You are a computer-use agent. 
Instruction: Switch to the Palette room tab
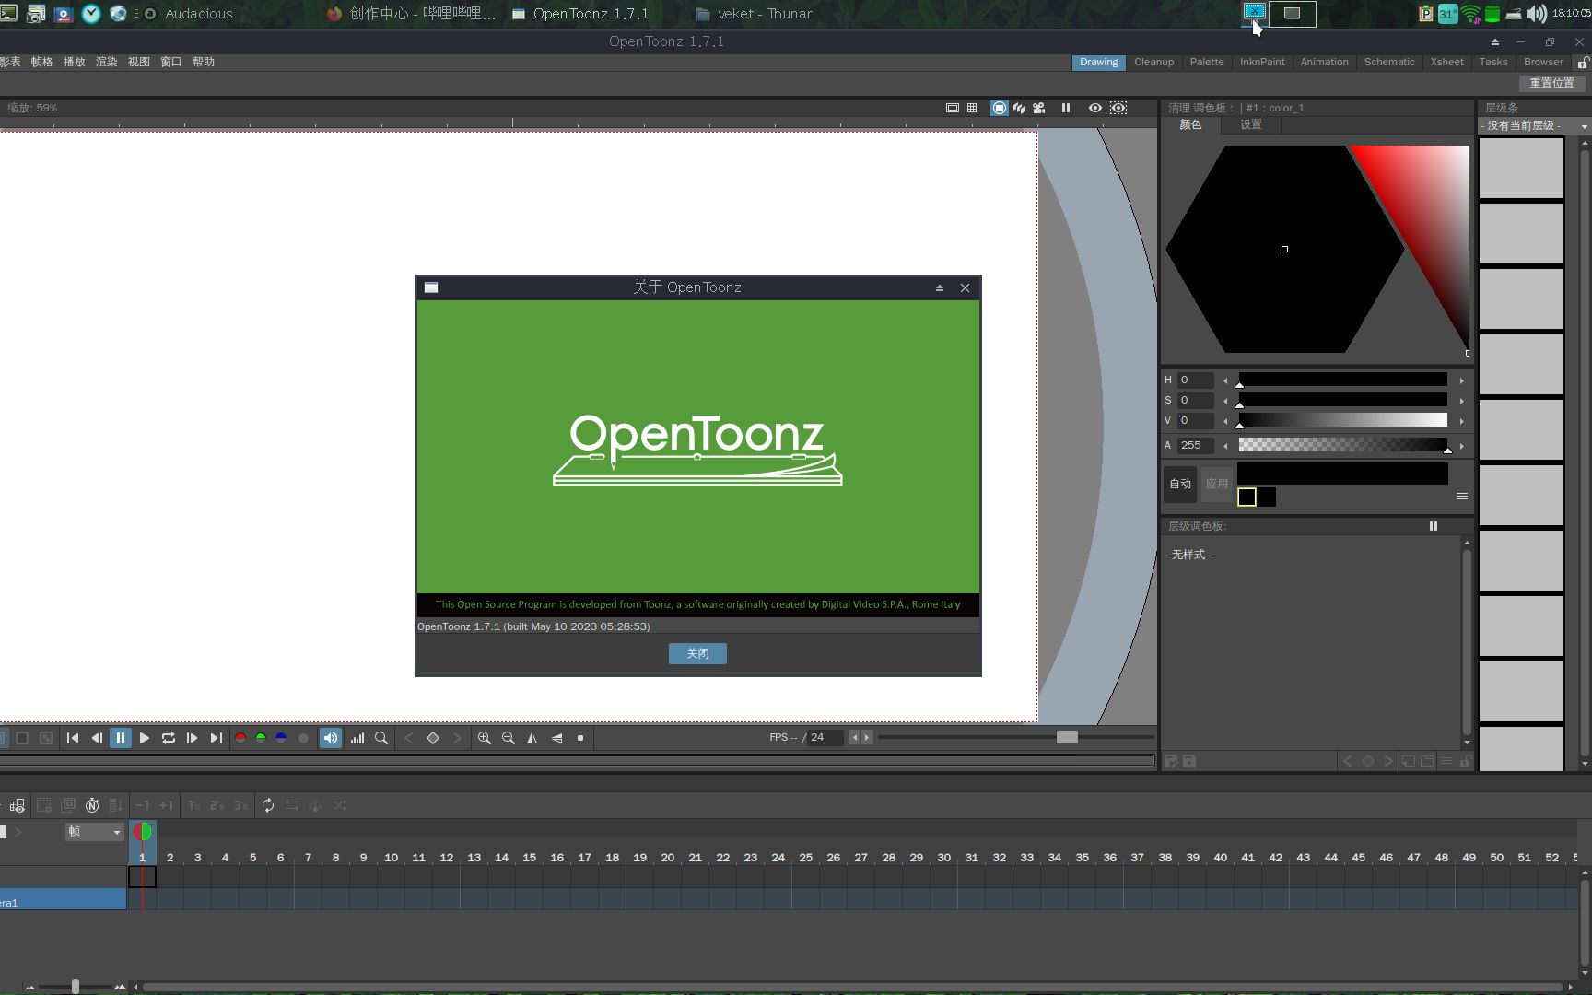pos(1207,62)
